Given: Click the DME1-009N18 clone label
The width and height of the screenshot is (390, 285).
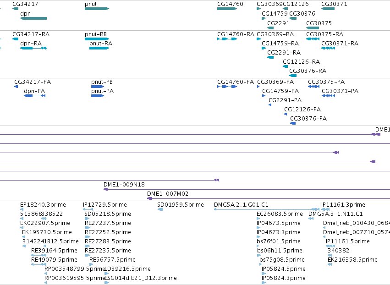Looking at the screenshot, I should (124, 185).
